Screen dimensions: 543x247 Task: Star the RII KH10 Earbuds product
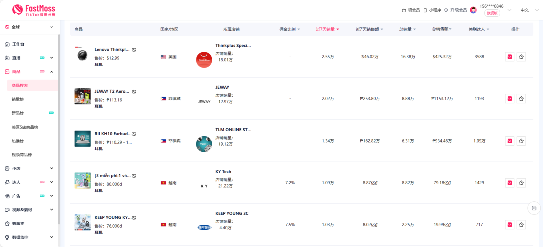coord(521,141)
